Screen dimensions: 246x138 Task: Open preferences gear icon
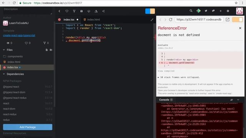228,11
